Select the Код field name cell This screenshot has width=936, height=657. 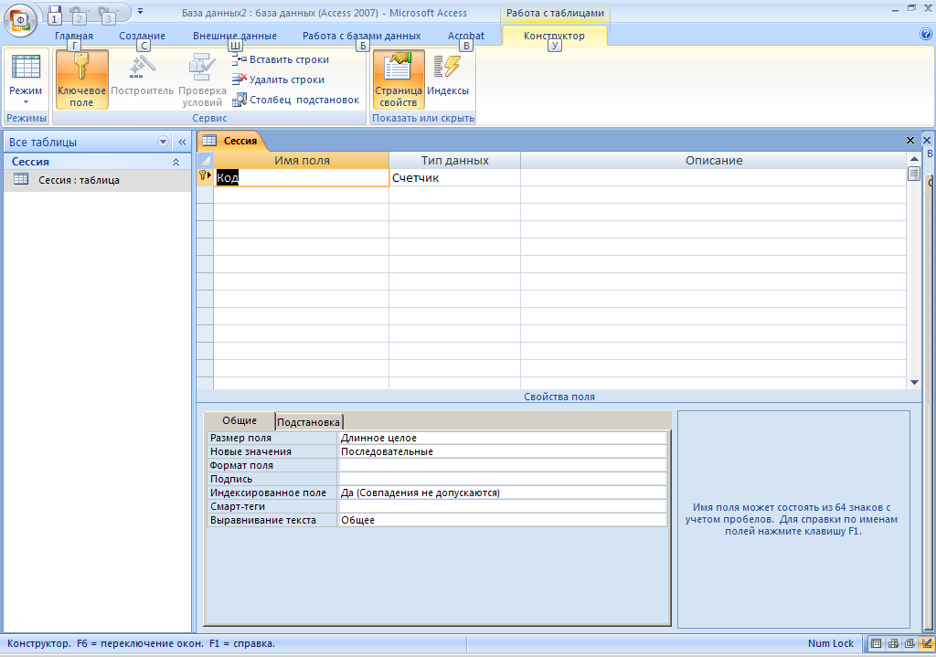point(302,177)
